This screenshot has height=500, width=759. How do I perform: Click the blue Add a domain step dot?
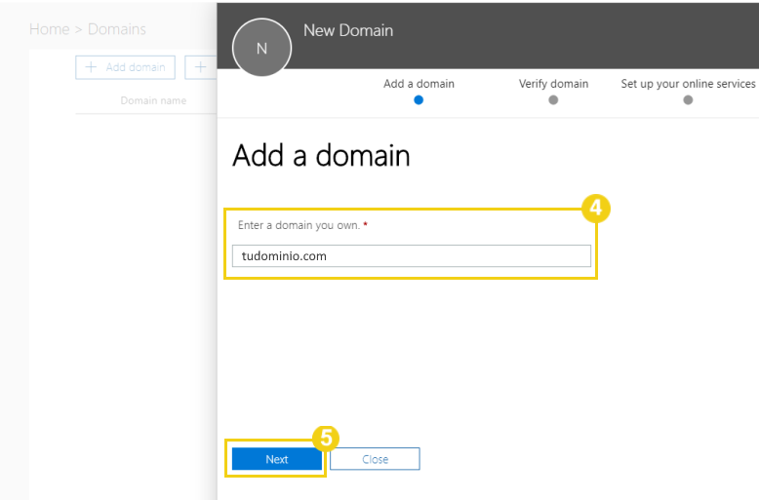coord(419,99)
